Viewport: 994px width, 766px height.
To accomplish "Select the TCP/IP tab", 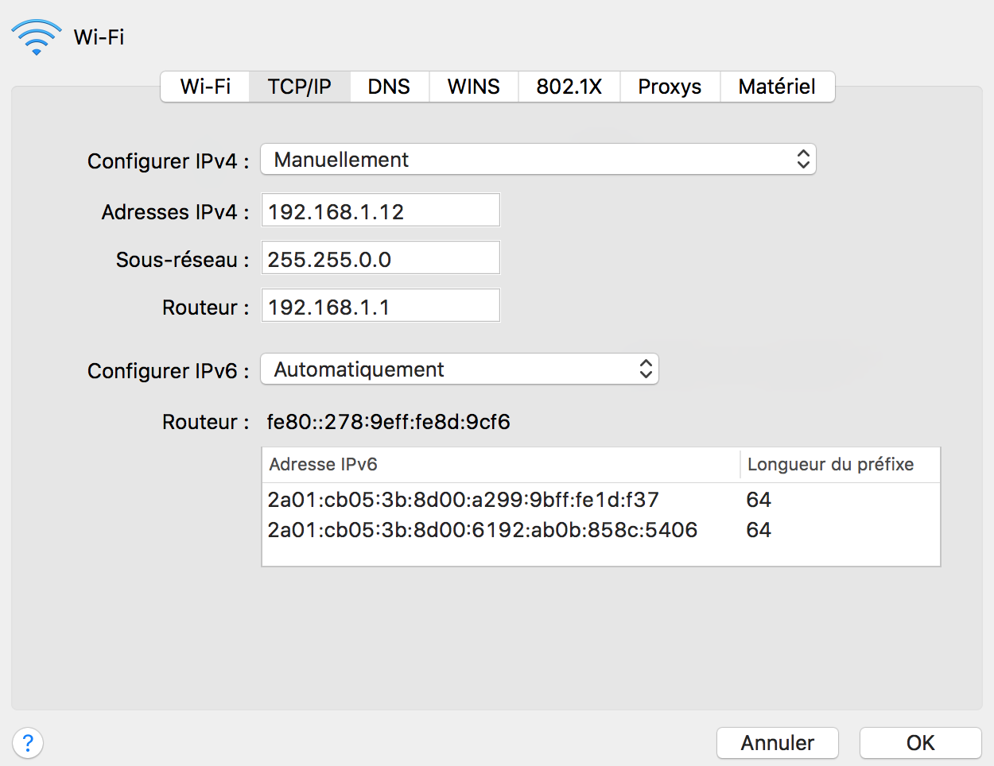I will coord(300,87).
